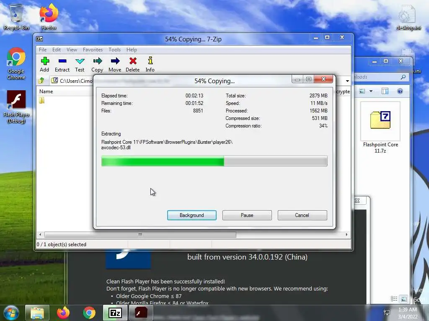This screenshot has height=321, width=429.
Task: Click the 'Remaining time:' label
Action: click(x=117, y=103)
